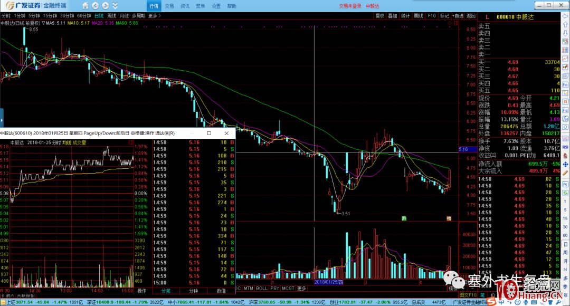Open the 帮助 menu
570x306 pixels.
coord(232,6)
